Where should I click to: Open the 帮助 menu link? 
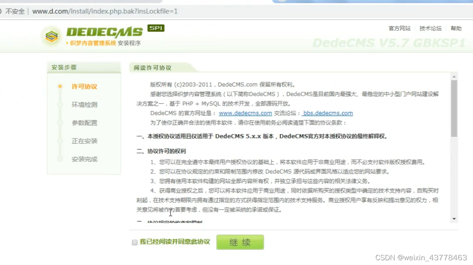[455, 28]
